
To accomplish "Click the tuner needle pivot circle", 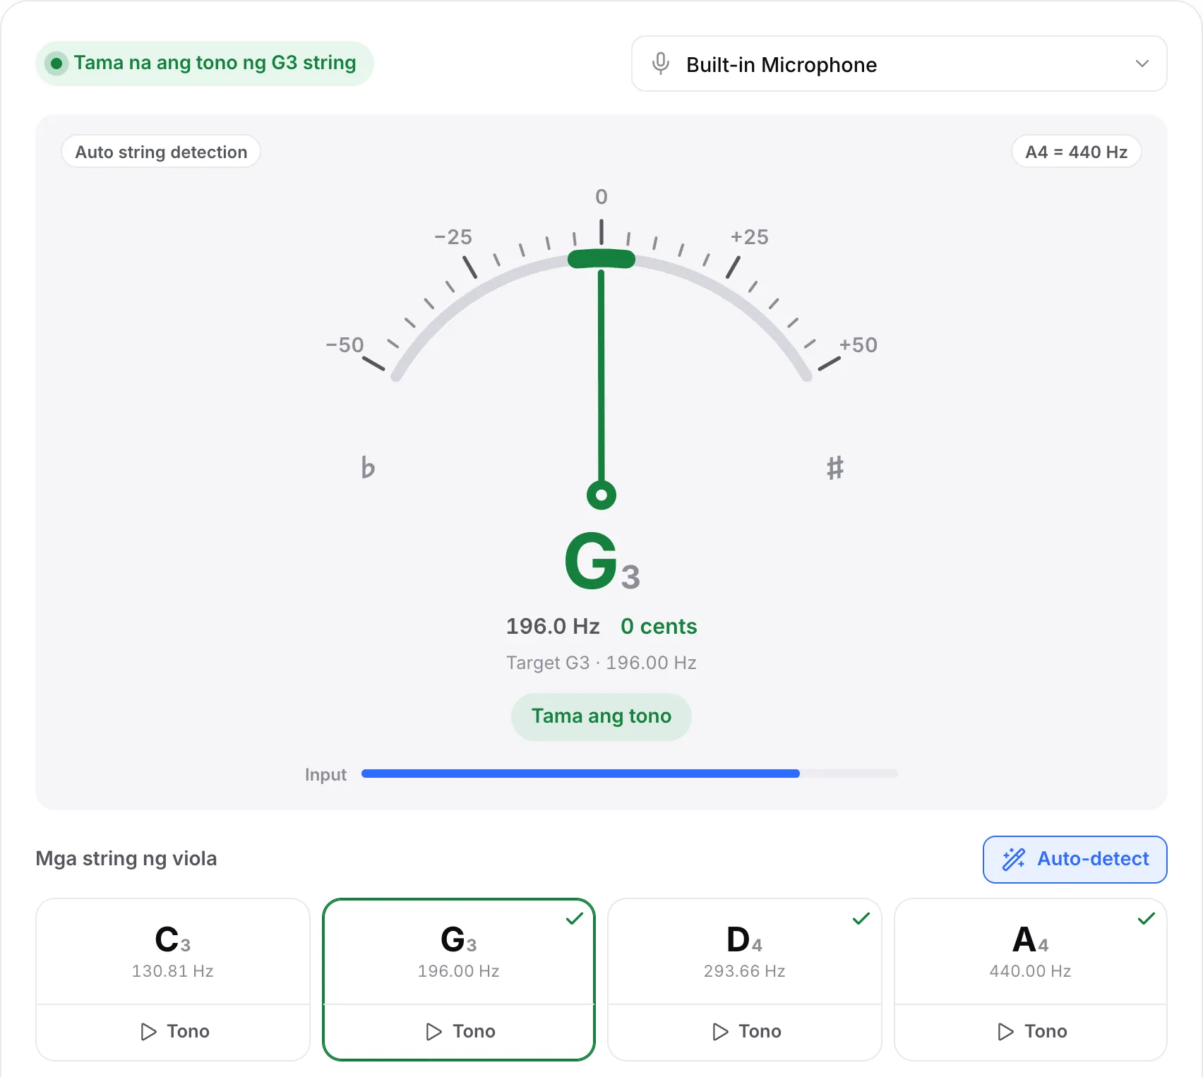I will 601,495.
